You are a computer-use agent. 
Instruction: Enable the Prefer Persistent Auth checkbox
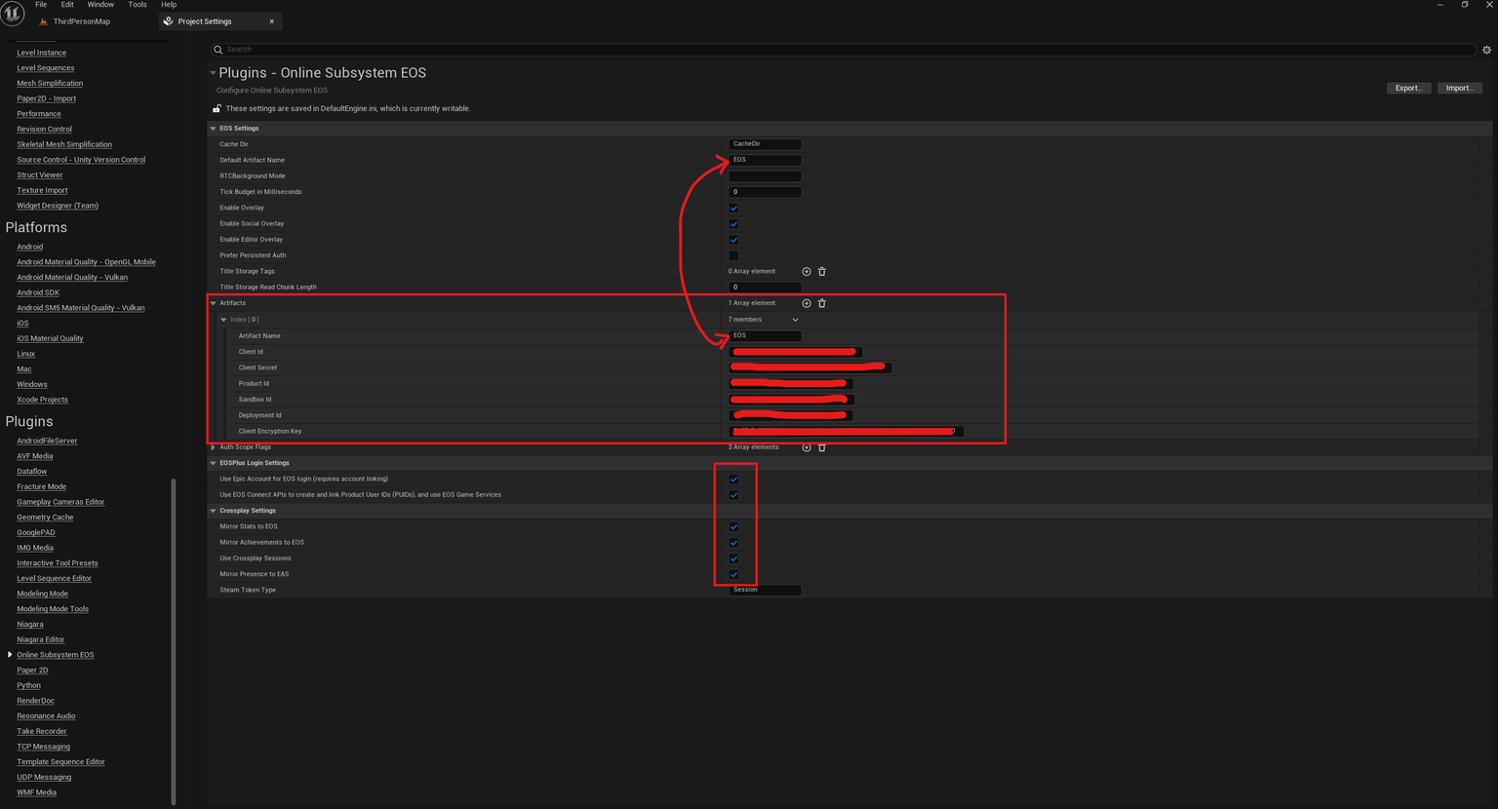733,254
